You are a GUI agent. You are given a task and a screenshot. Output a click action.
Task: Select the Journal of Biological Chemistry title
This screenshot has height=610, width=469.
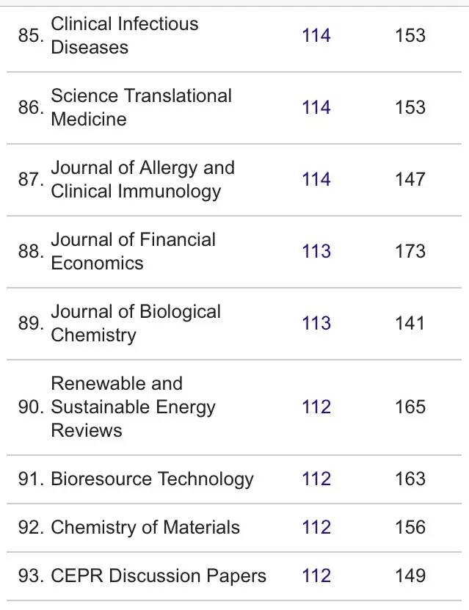tap(135, 323)
